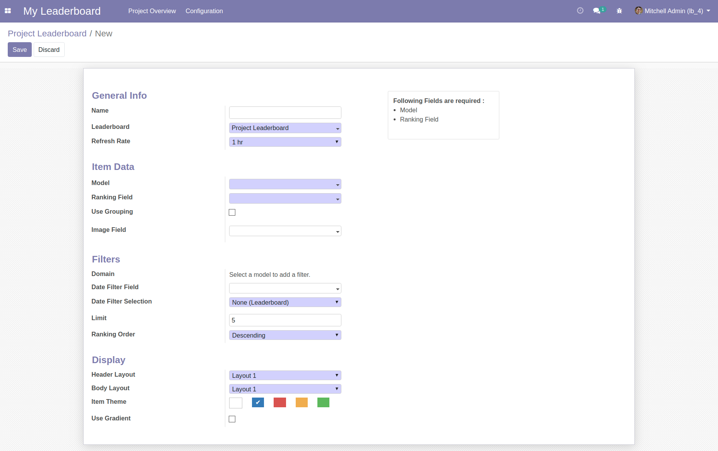Enable the Use Gradient checkbox
The height and width of the screenshot is (451, 718).
(232, 419)
